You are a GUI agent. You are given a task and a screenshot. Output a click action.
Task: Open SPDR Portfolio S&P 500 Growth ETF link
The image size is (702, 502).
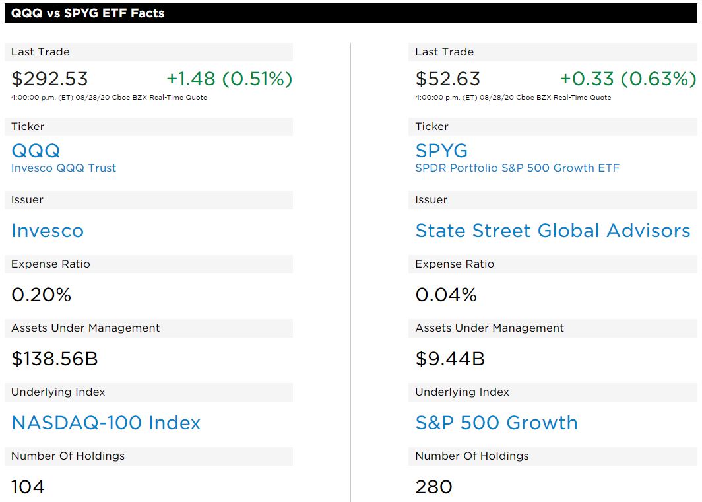[517, 168]
